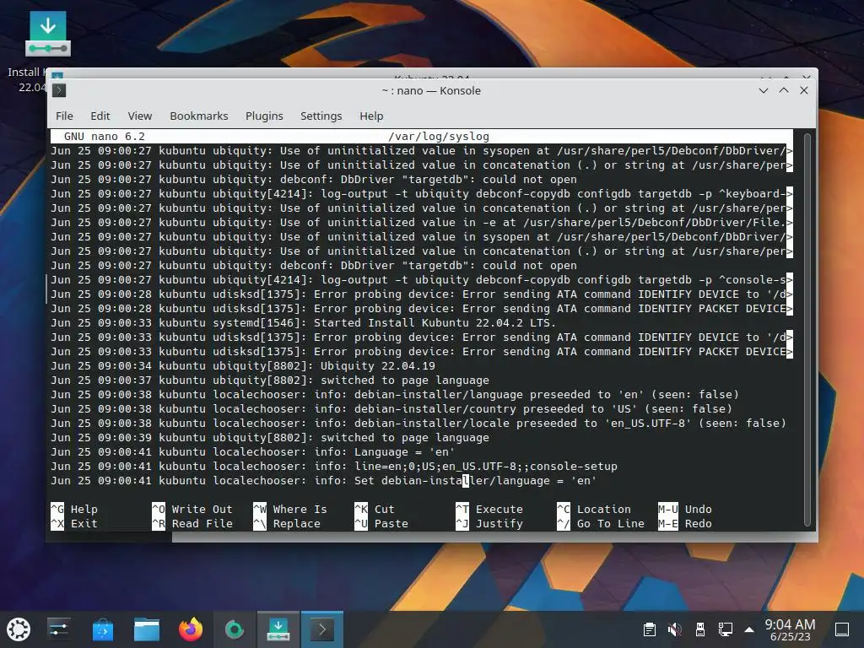Image resolution: width=864 pixels, height=648 pixels.
Task: Click the line containing "line=en;0;US;en_US.UTF-8;;console-setup"
Action: [x=334, y=466]
